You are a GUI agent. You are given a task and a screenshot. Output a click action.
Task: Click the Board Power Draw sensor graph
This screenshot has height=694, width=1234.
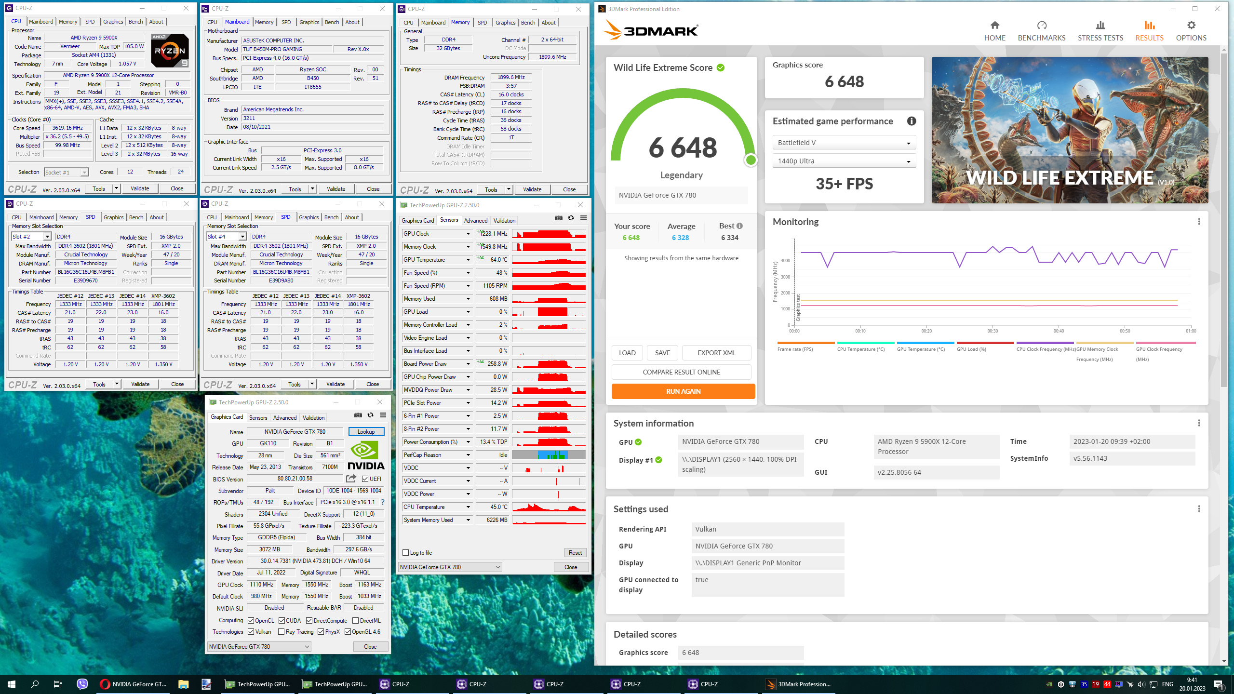pos(549,364)
